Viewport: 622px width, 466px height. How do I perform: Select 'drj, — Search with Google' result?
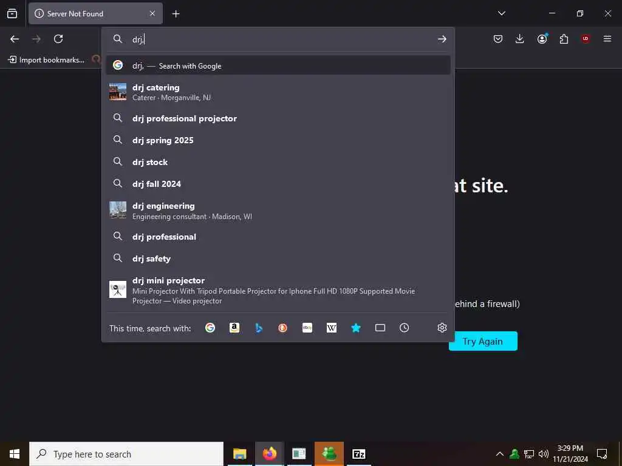pyautogui.click(x=278, y=66)
